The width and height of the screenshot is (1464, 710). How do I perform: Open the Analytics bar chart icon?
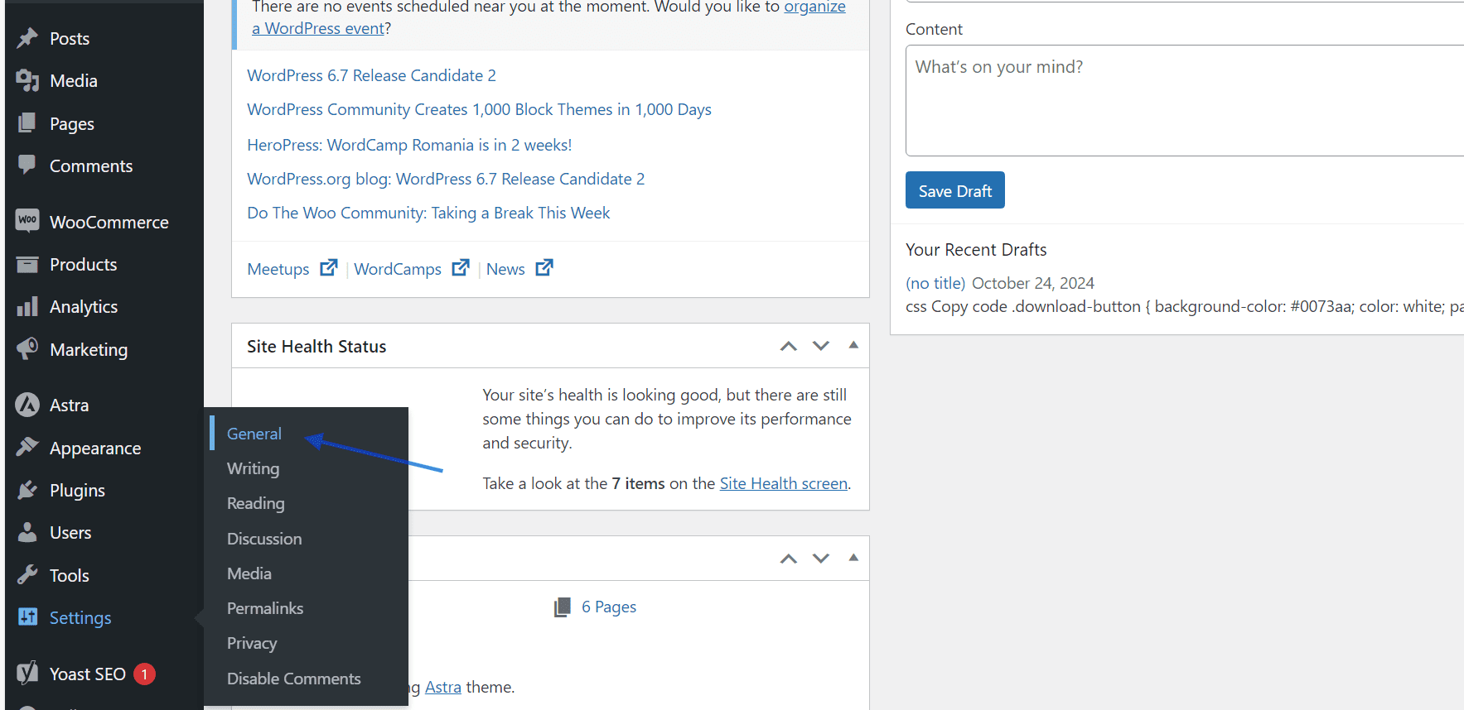tap(27, 307)
